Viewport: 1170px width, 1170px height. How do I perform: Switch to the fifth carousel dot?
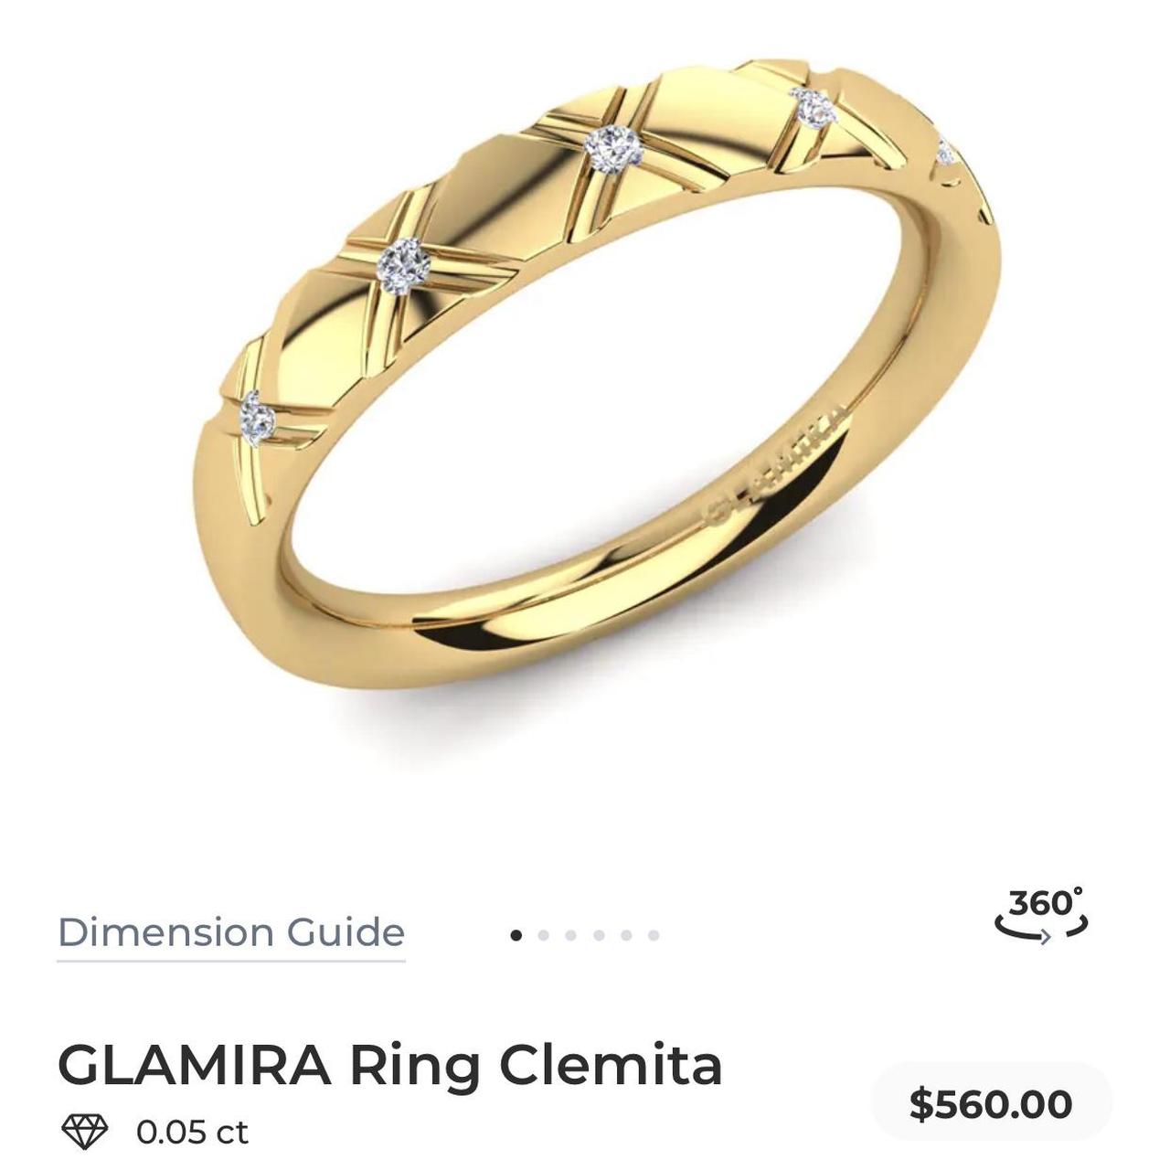click(x=626, y=935)
